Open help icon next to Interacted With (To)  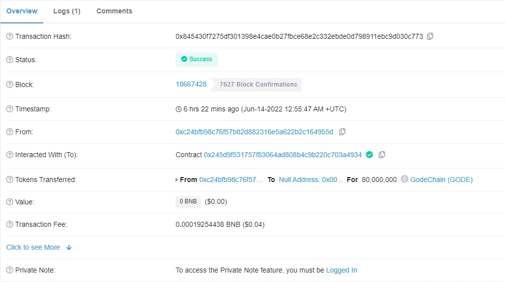point(9,155)
